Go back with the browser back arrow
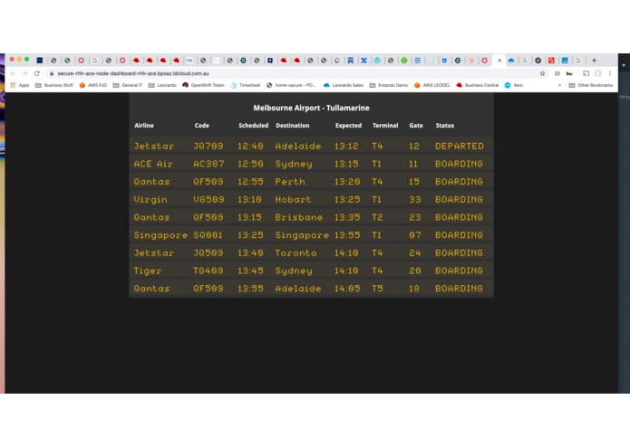The image size is (630, 447). (x=14, y=73)
